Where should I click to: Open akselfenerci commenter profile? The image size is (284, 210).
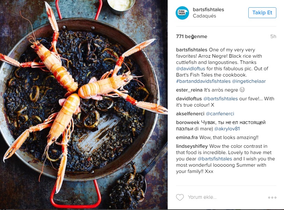coord(190,114)
